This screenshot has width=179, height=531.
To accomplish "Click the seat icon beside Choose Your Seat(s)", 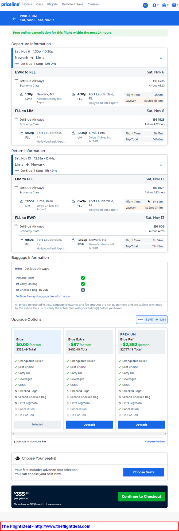I will click(x=18, y=458).
